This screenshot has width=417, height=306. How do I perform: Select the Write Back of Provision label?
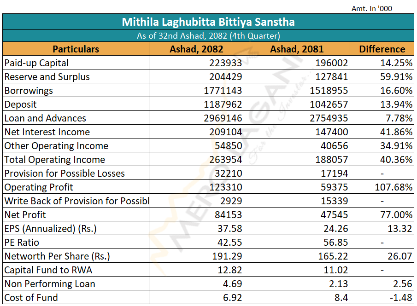click(76, 202)
